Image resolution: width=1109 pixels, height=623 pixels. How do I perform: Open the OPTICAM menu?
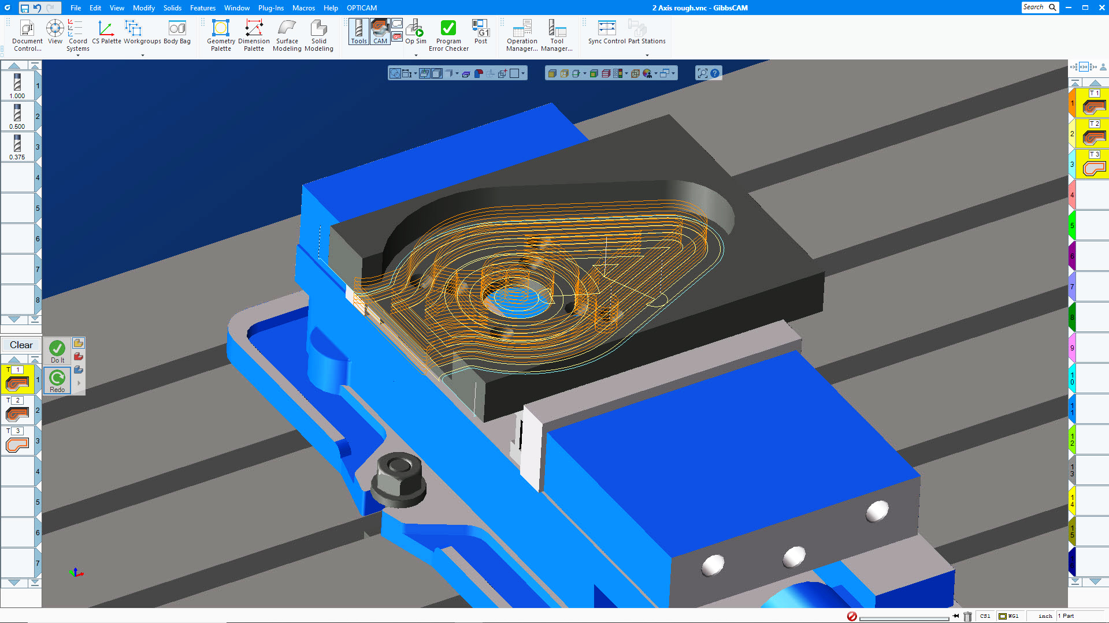click(x=361, y=8)
